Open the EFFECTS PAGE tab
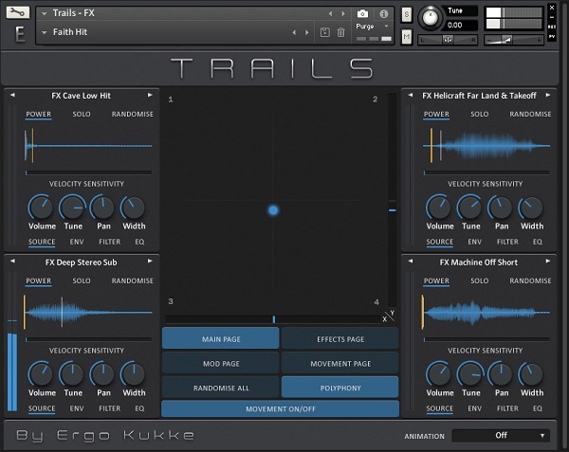The height and width of the screenshot is (452, 569). click(340, 339)
